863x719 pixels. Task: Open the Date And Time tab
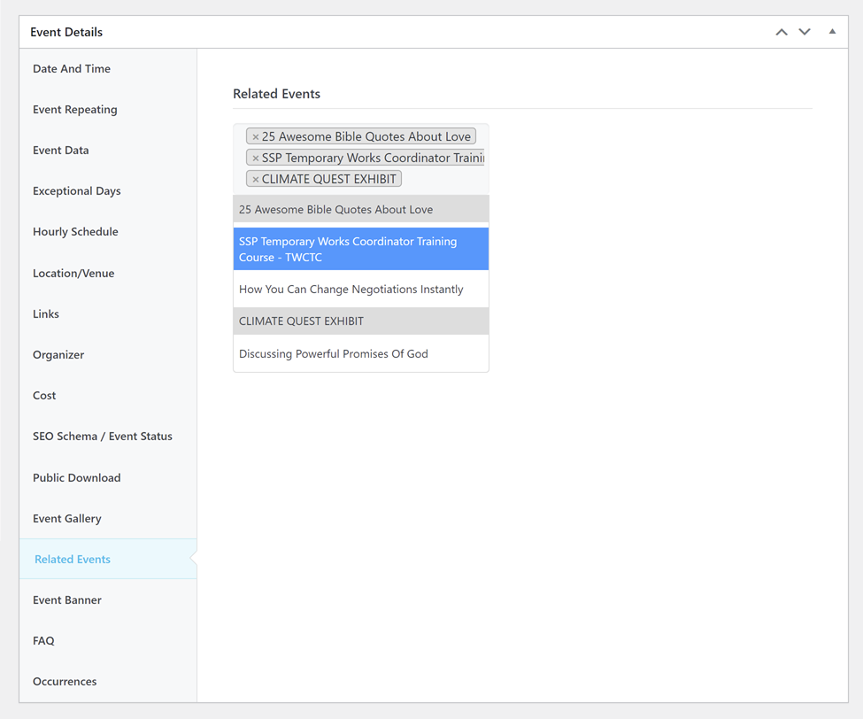(72, 69)
